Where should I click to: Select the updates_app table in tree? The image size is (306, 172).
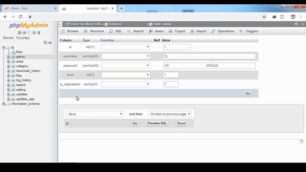(25, 99)
